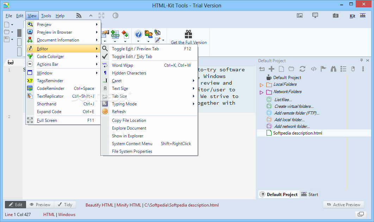Expand the Network Folders tree node

click(x=261, y=92)
